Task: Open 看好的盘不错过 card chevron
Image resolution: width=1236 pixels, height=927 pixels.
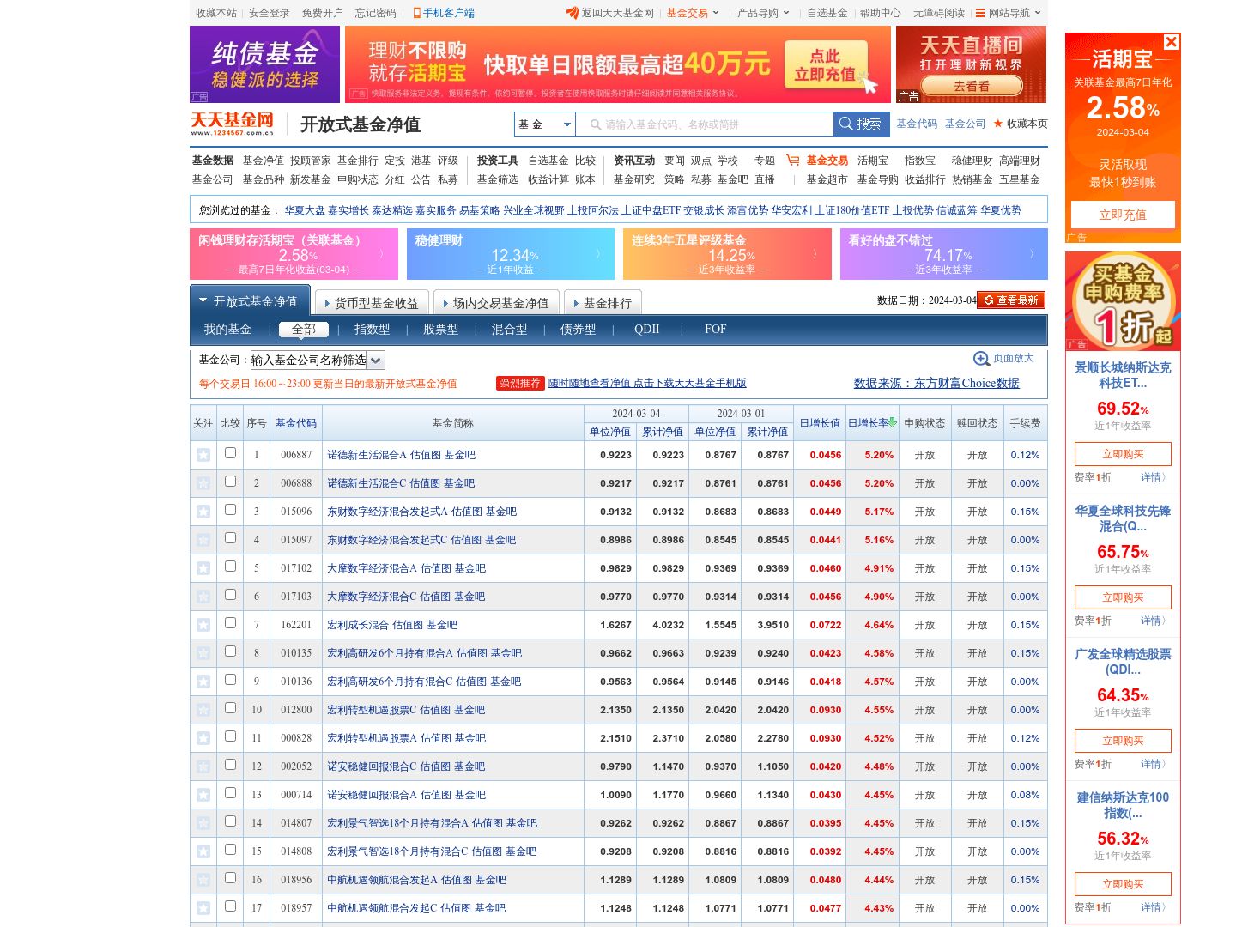Action: coord(1032,254)
